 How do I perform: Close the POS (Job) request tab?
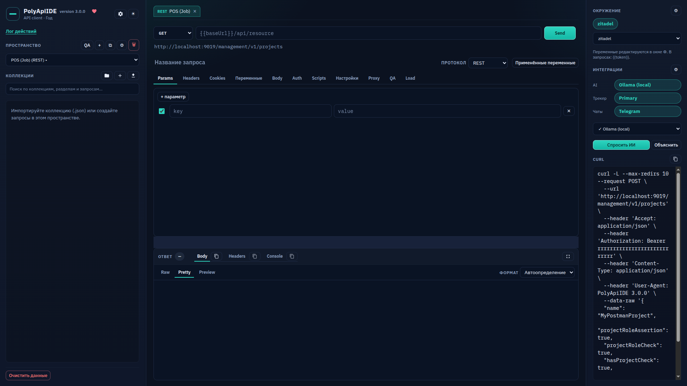(x=195, y=11)
